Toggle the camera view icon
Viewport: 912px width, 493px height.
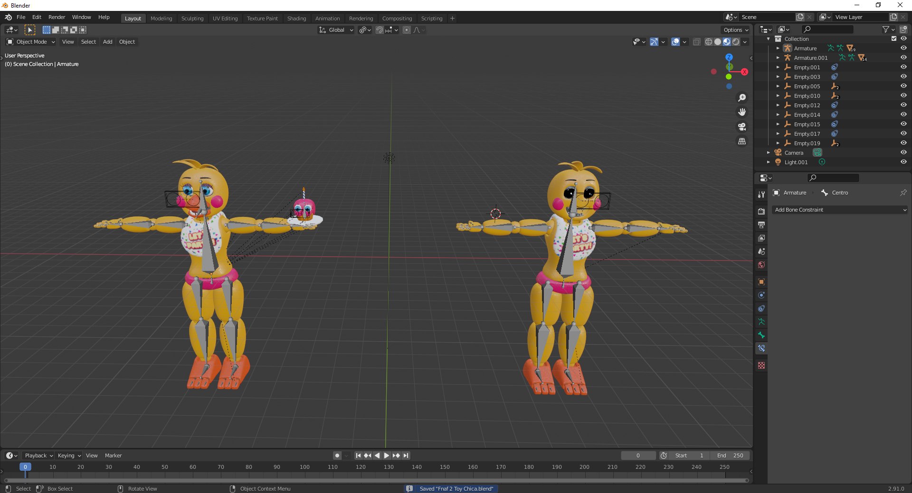click(742, 127)
